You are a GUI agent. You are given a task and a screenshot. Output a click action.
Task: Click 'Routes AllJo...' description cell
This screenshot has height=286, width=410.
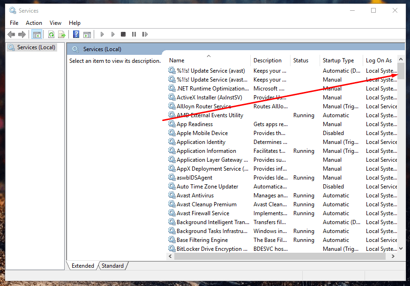(270, 106)
